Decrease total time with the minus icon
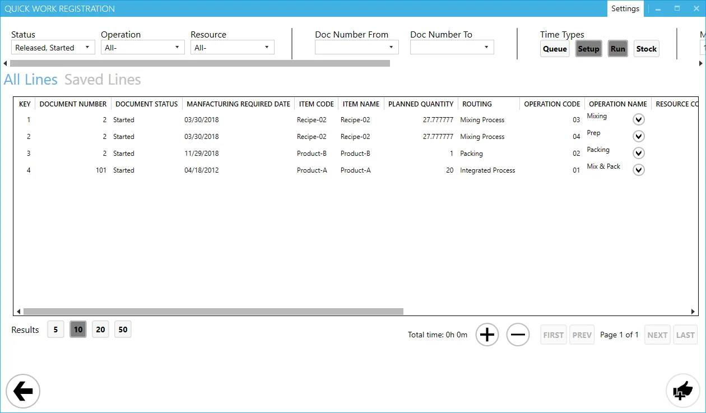 point(518,334)
